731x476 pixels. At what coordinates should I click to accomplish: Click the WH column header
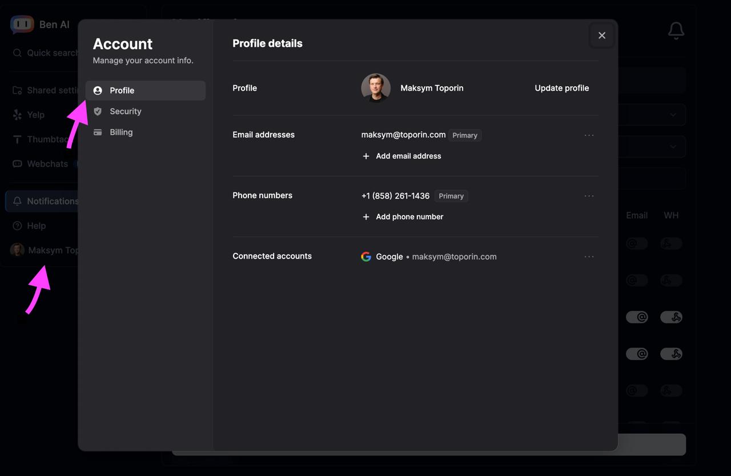(x=671, y=215)
